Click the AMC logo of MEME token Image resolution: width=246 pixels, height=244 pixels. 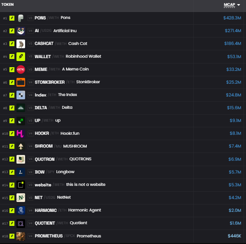coord(21,69)
